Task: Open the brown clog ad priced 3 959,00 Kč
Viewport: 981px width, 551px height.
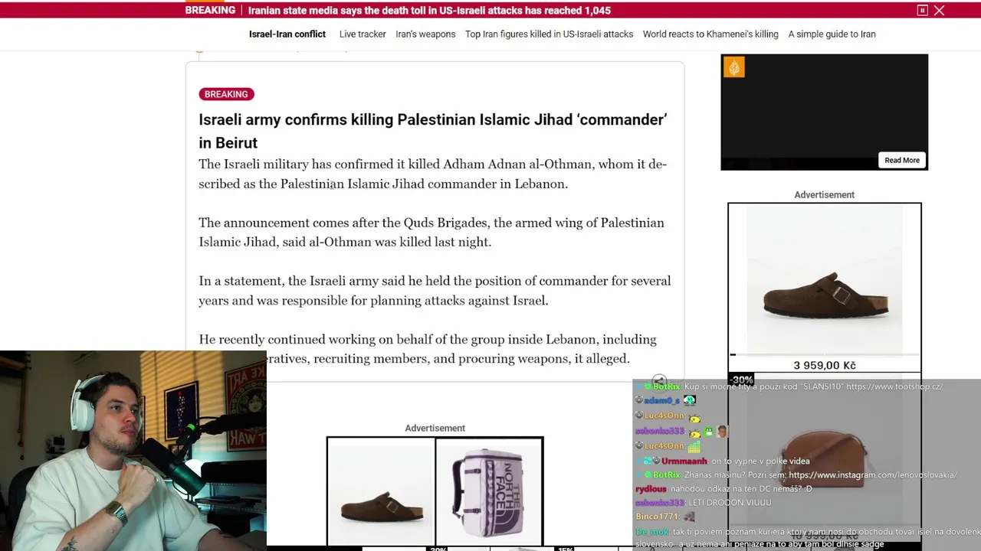Action: pos(825,288)
